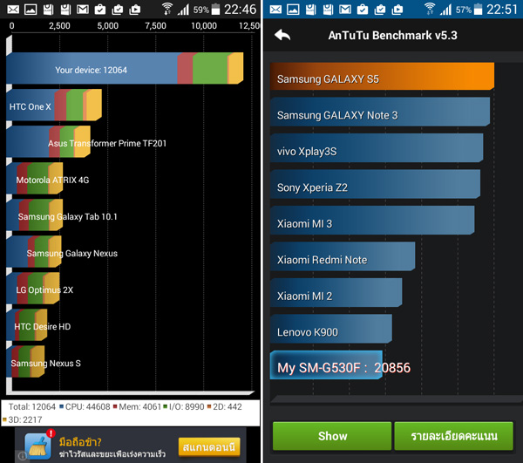Image resolution: width=523 pixels, height=463 pixels.
Task: Tap the Wi-Fi icon in left status bar
Action: [x=166, y=9]
